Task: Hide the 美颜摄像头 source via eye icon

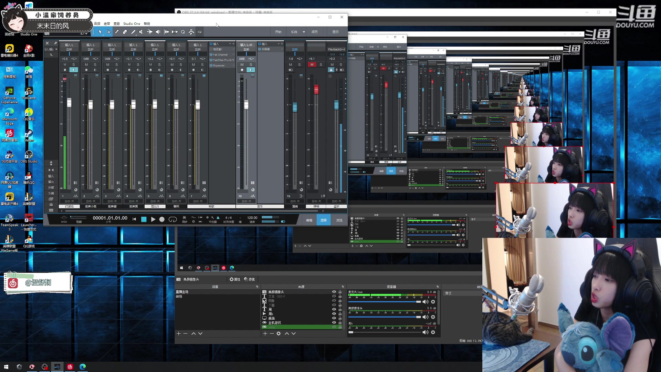Action: pos(334,292)
